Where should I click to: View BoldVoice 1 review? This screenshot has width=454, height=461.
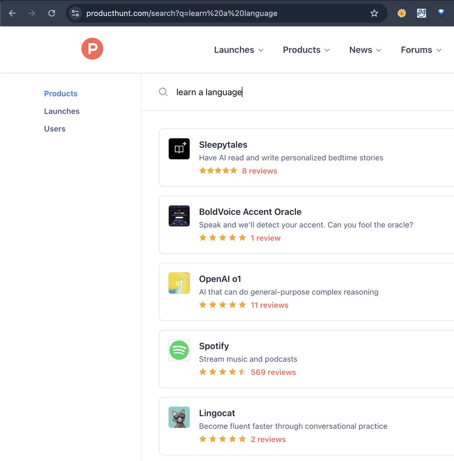point(266,238)
